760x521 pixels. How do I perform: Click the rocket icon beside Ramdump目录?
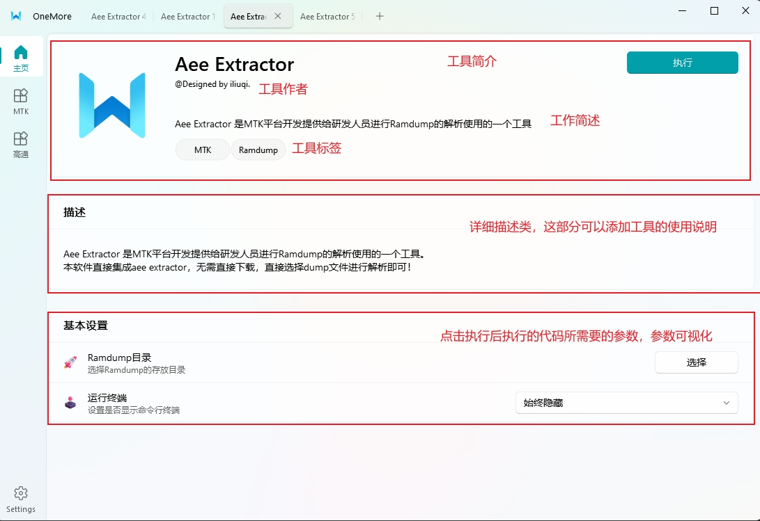70,362
